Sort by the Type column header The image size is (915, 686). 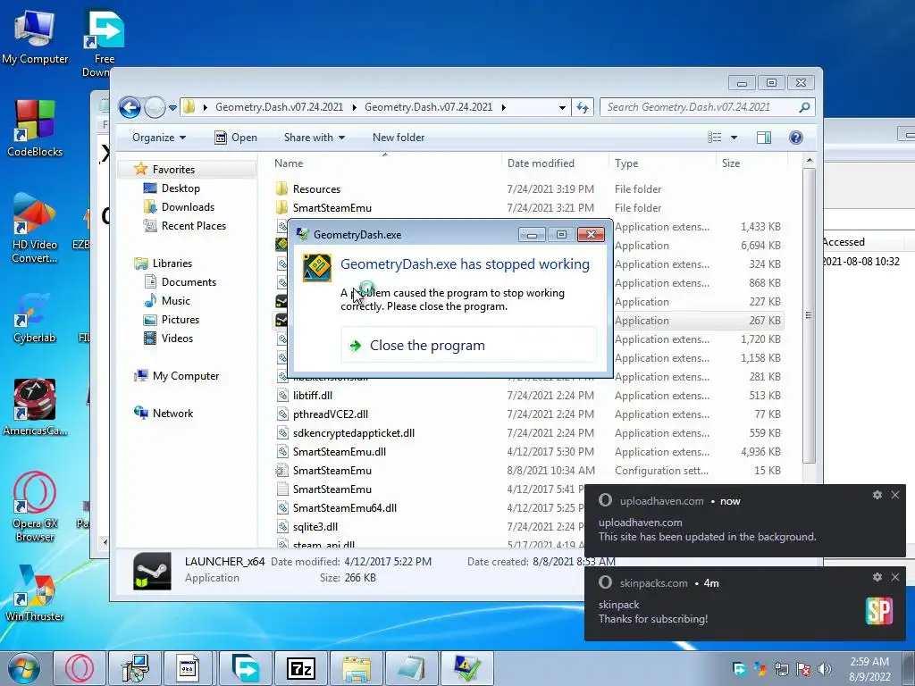click(626, 163)
